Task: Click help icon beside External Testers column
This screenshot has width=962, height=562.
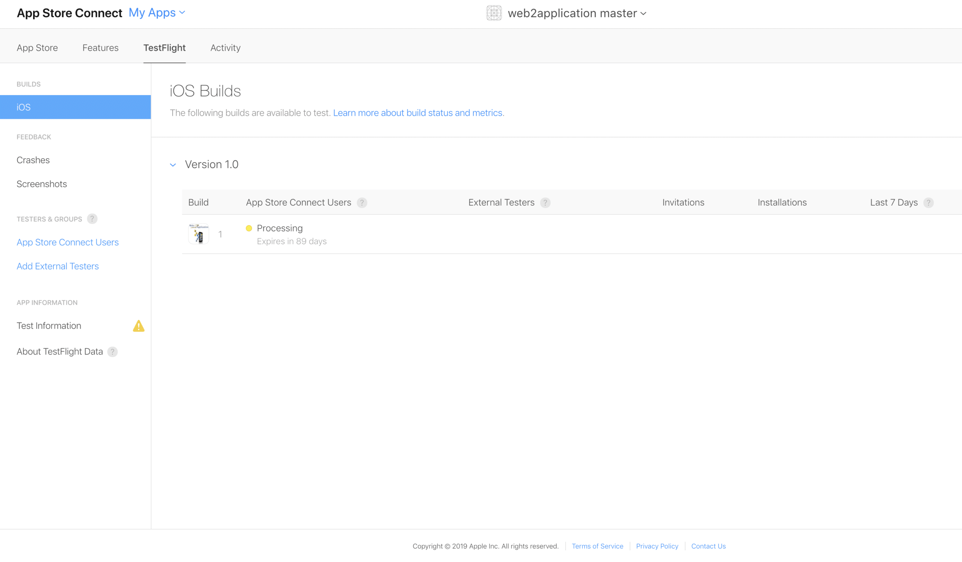Action: (x=545, y=203)
